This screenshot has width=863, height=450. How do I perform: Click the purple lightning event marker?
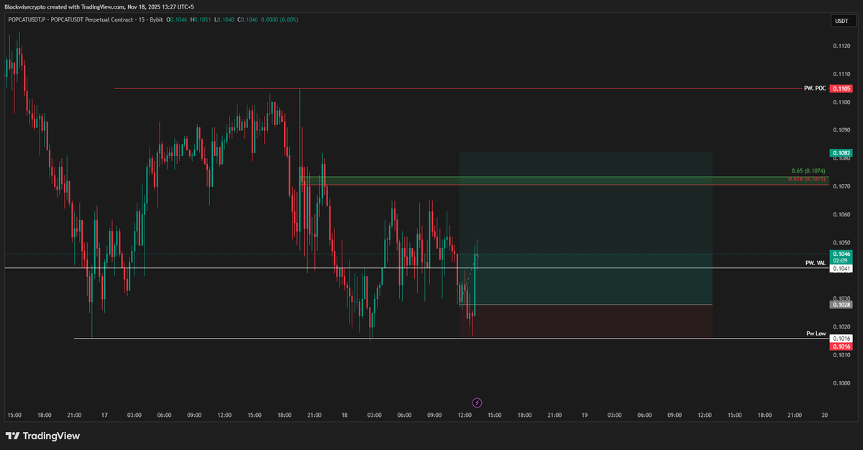(x=476, y=403)
